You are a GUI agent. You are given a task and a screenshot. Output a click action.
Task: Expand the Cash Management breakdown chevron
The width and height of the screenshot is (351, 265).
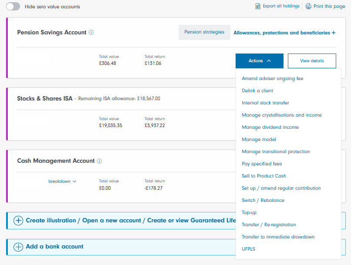(74, 181)
